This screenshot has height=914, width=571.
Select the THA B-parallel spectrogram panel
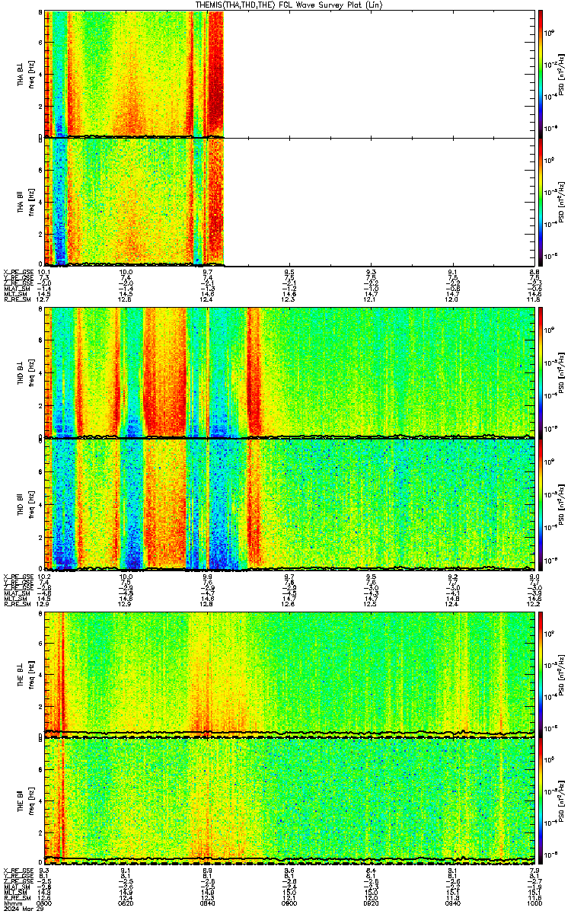click(x=289, y=201)
